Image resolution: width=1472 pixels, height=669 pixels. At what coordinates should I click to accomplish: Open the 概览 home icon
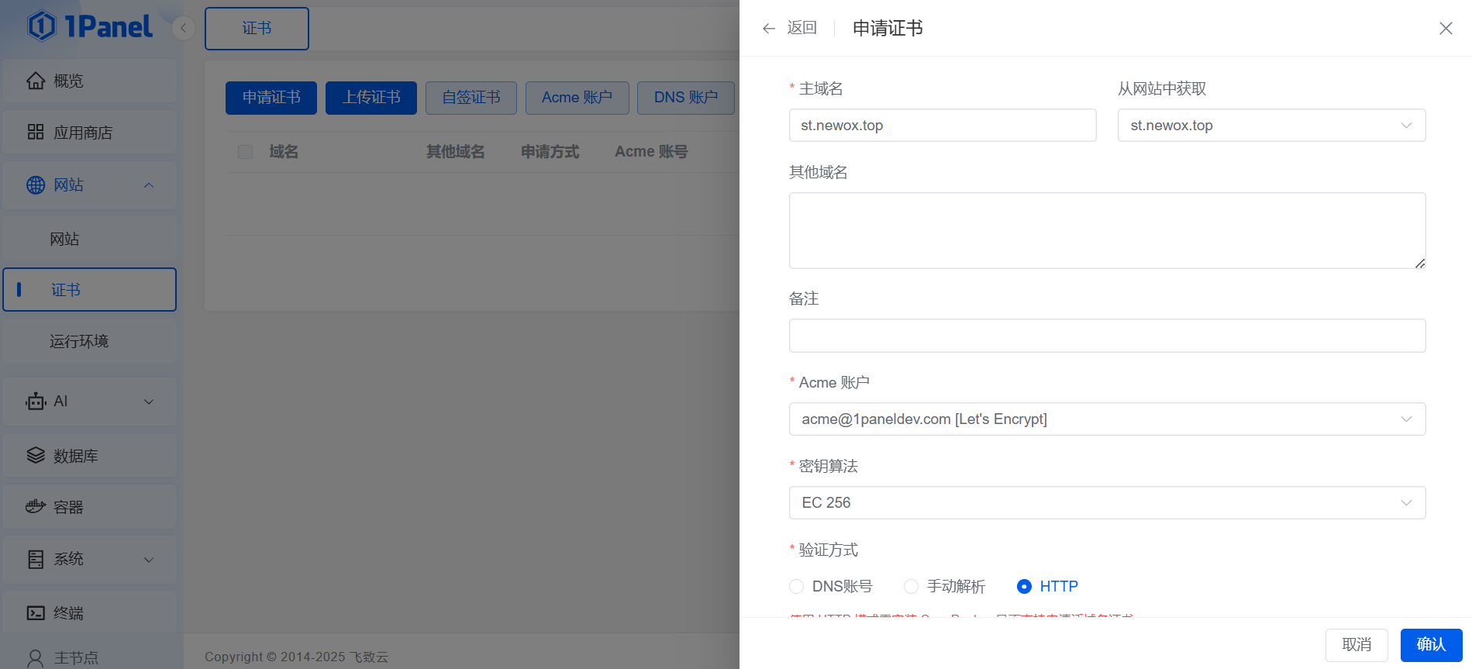pyautogui.click(x=36, y=81)
